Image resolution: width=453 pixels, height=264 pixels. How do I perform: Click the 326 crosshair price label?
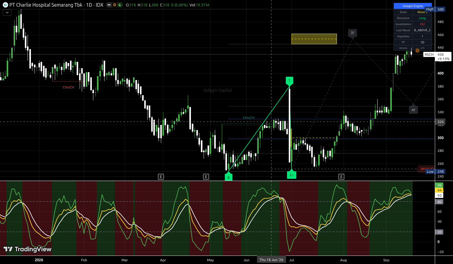(x=440, y=122)
